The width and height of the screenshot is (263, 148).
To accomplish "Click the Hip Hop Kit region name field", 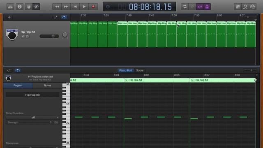I will coord(32,95).
